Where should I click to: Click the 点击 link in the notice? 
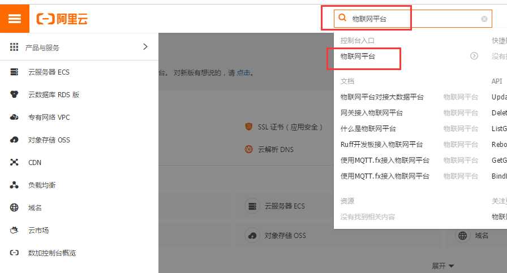(x=243, y=73)
